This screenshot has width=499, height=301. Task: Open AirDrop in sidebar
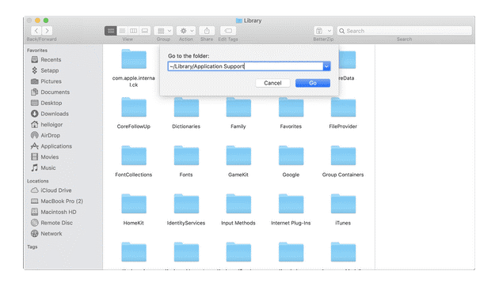[x=45, y=135]
